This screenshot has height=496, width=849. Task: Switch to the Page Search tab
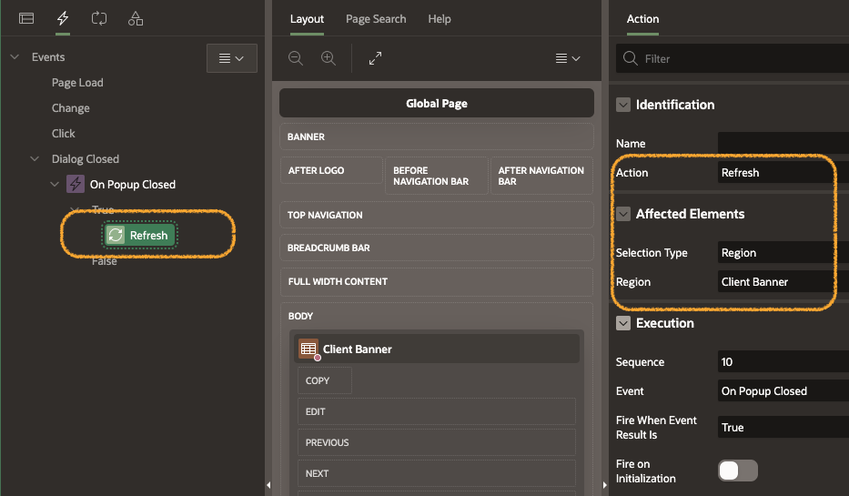pos(376,18)
